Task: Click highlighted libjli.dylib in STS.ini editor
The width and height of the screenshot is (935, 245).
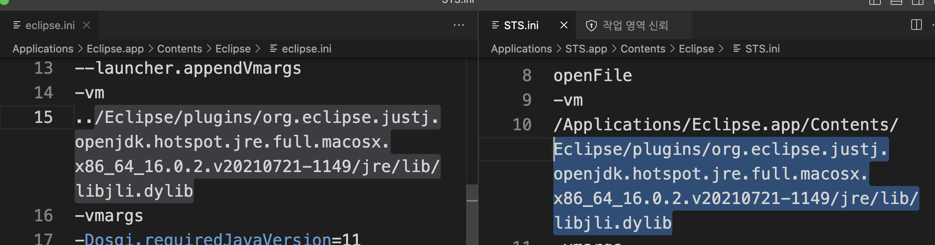Action: click(x=613, y=223)
